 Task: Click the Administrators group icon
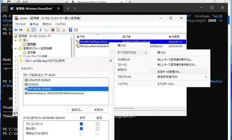(x=26, y=93)
